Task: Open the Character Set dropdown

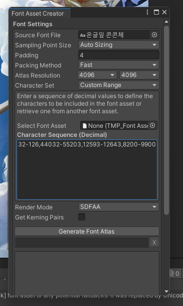Action: click(119, 85)
